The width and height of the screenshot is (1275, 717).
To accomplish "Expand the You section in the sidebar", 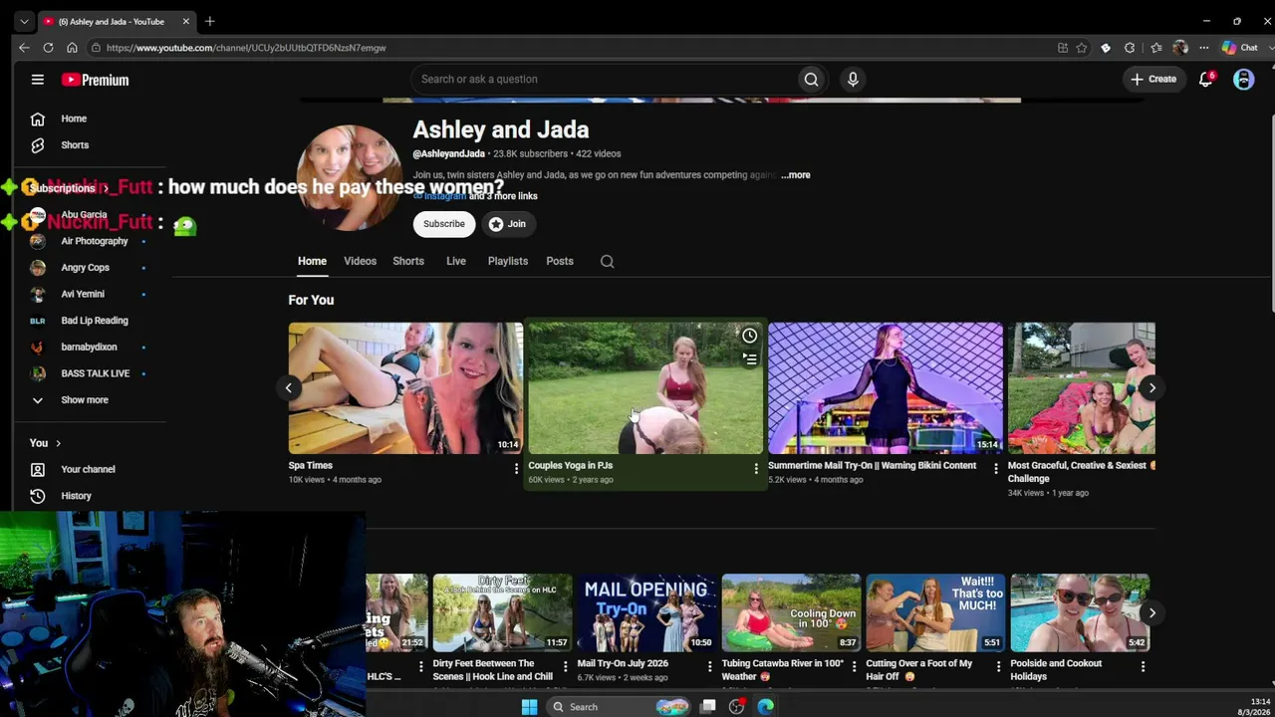I will (x=45, y=443).
